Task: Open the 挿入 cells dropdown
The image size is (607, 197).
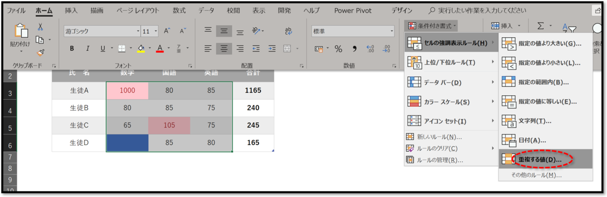Action: click(x=505, y=25)
